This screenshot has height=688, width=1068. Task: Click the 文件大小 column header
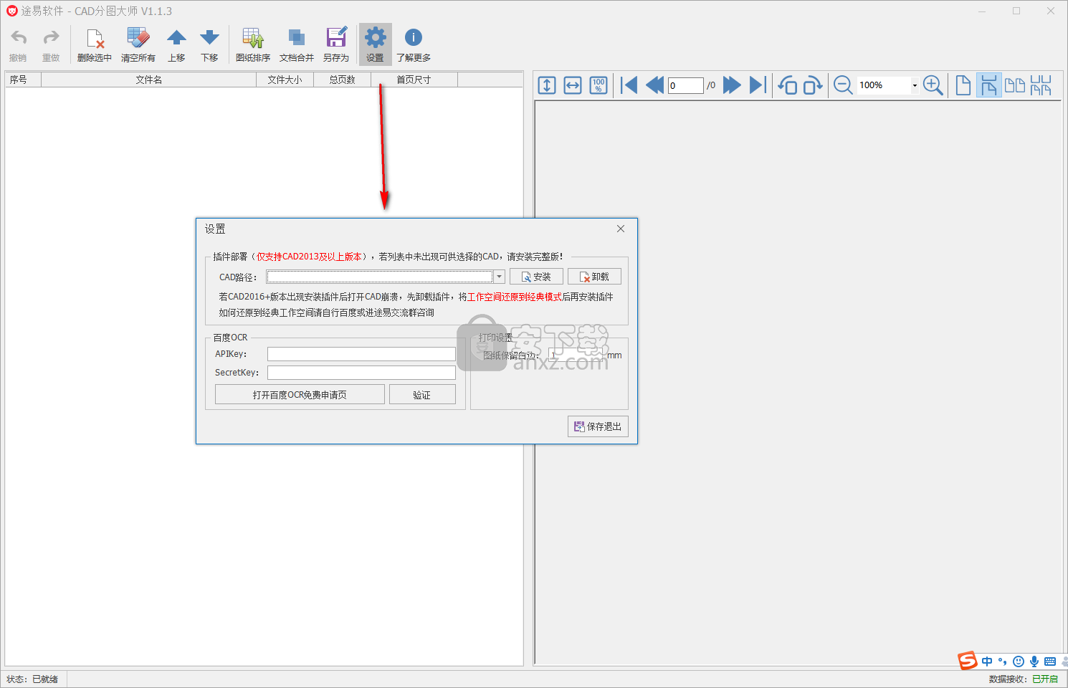click(285, 80)
